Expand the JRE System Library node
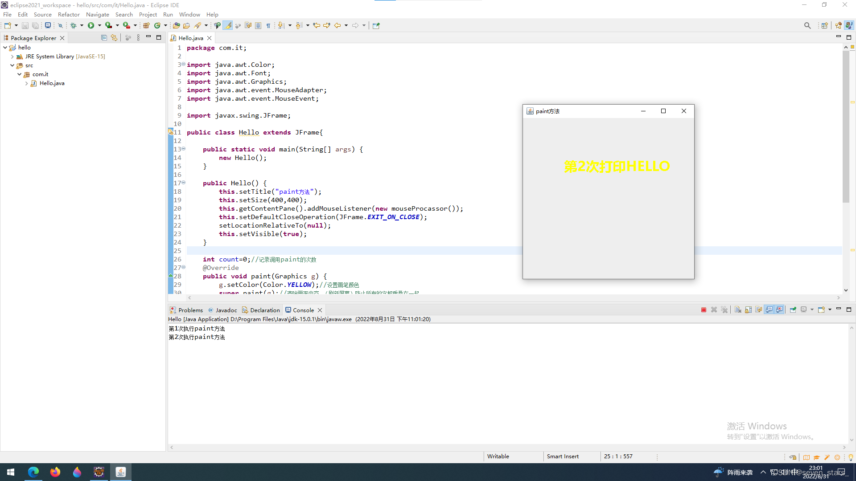Screen dimensions: 856x481 tap(12, 57)
